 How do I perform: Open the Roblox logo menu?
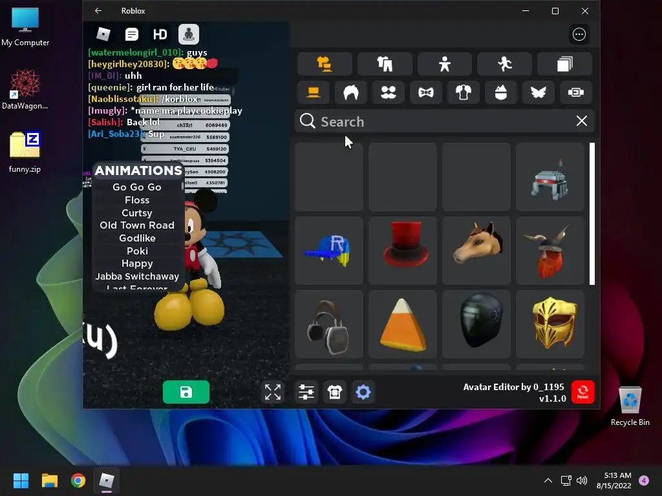pyautogui.click(x=103, y=34)
